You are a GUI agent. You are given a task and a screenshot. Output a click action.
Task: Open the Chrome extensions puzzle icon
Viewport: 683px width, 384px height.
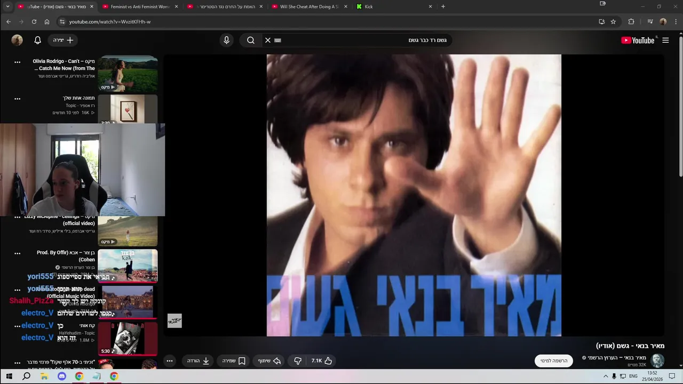pyautogui.click(x=631, y=22)
